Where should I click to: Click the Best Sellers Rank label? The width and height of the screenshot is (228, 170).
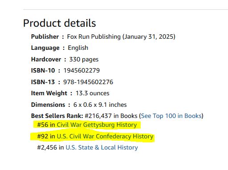[57, 116]
